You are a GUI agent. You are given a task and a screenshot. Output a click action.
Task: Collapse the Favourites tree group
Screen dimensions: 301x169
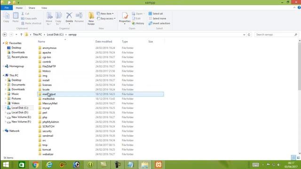click(x=3, y=43)
